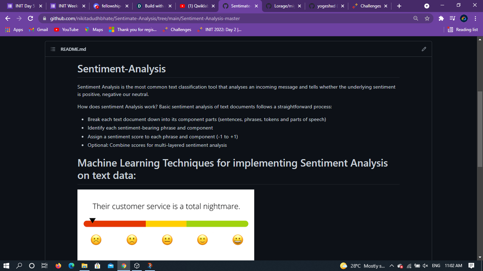Viewport: 483px width, 271px height.
Task: Click the zoom magnifier icon in address bar
Action: [x=416, y=18]
